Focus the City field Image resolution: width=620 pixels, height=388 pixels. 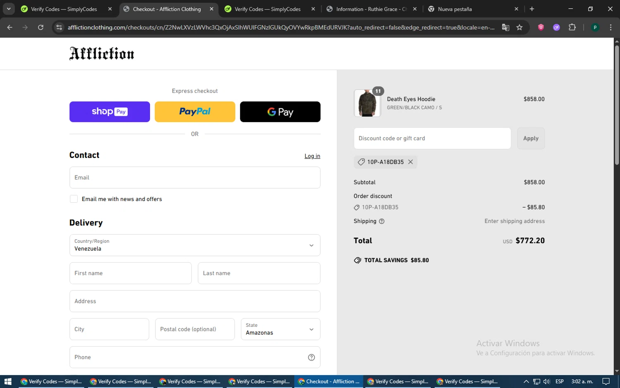click(109, 329)
